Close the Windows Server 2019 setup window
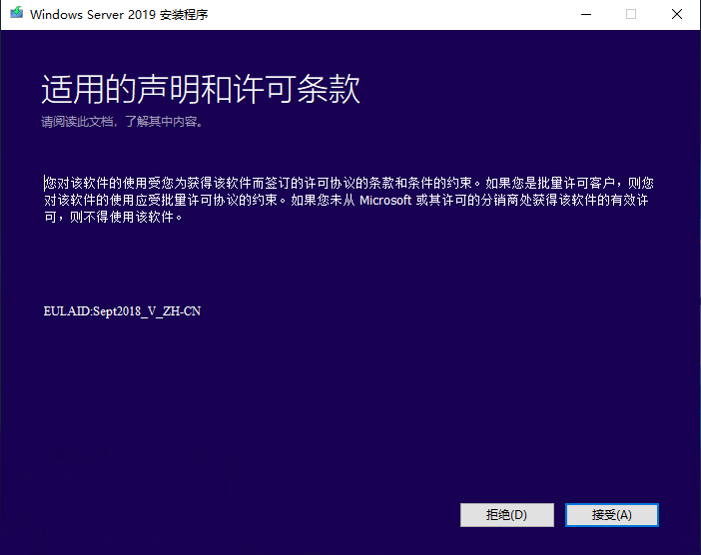701x555 pixels. pyautogui.click(x=677, y=14)
